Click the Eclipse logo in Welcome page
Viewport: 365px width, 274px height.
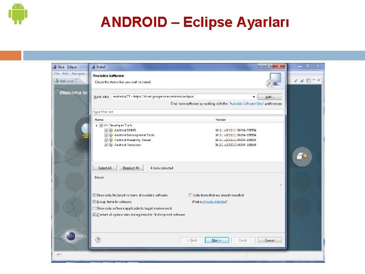(75, 236)
